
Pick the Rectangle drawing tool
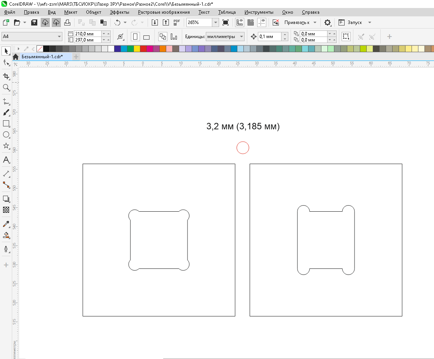(x=6, y=123)
